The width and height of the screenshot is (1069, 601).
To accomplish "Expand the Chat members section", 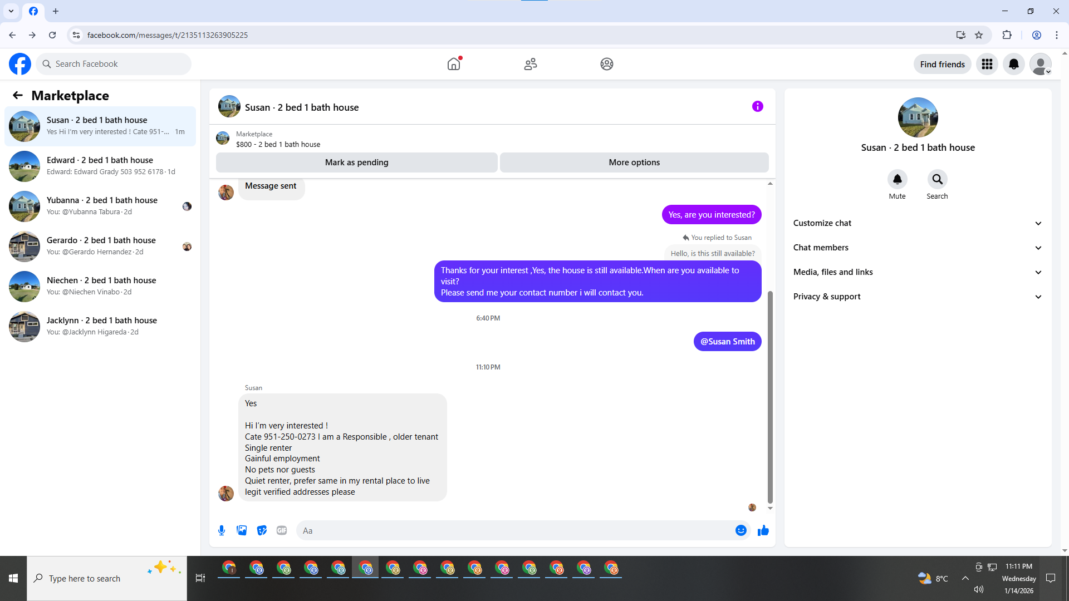I will click(917, 248).
